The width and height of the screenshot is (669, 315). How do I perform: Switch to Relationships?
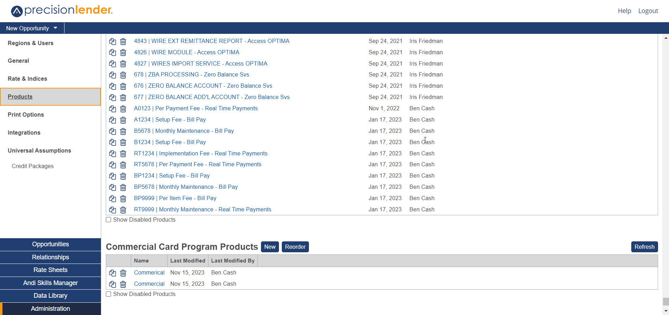pyautogui.click(x=50, y=257)
